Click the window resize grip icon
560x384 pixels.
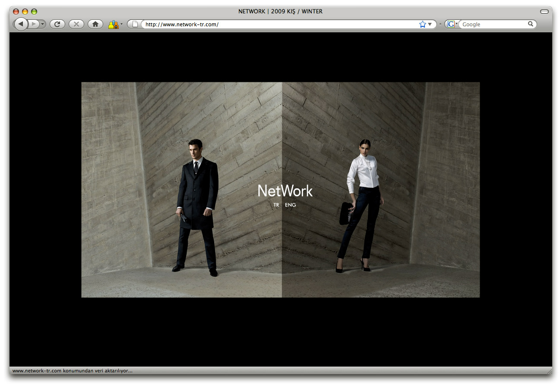(x=549, y=371)
